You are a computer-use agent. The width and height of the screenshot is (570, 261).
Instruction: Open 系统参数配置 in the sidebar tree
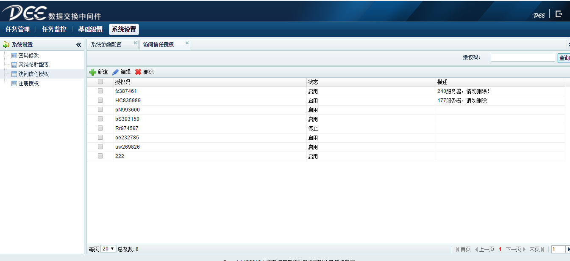[x=34, y=65]
